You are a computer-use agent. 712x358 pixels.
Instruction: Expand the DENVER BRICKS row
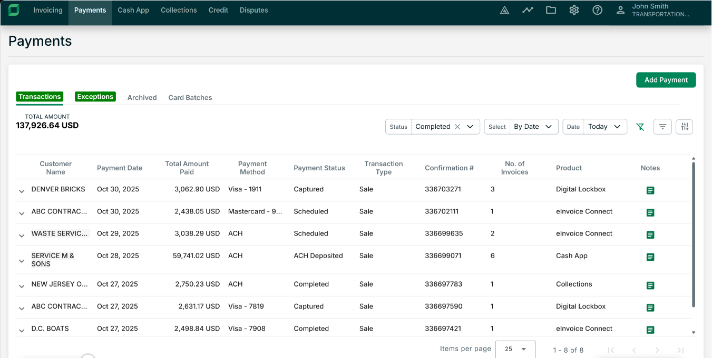coord(22,191)
